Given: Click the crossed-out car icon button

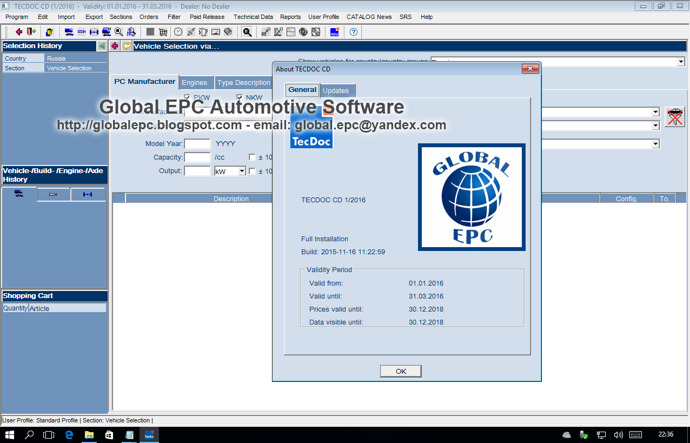Looking at the screenshot, I should 674,117.
